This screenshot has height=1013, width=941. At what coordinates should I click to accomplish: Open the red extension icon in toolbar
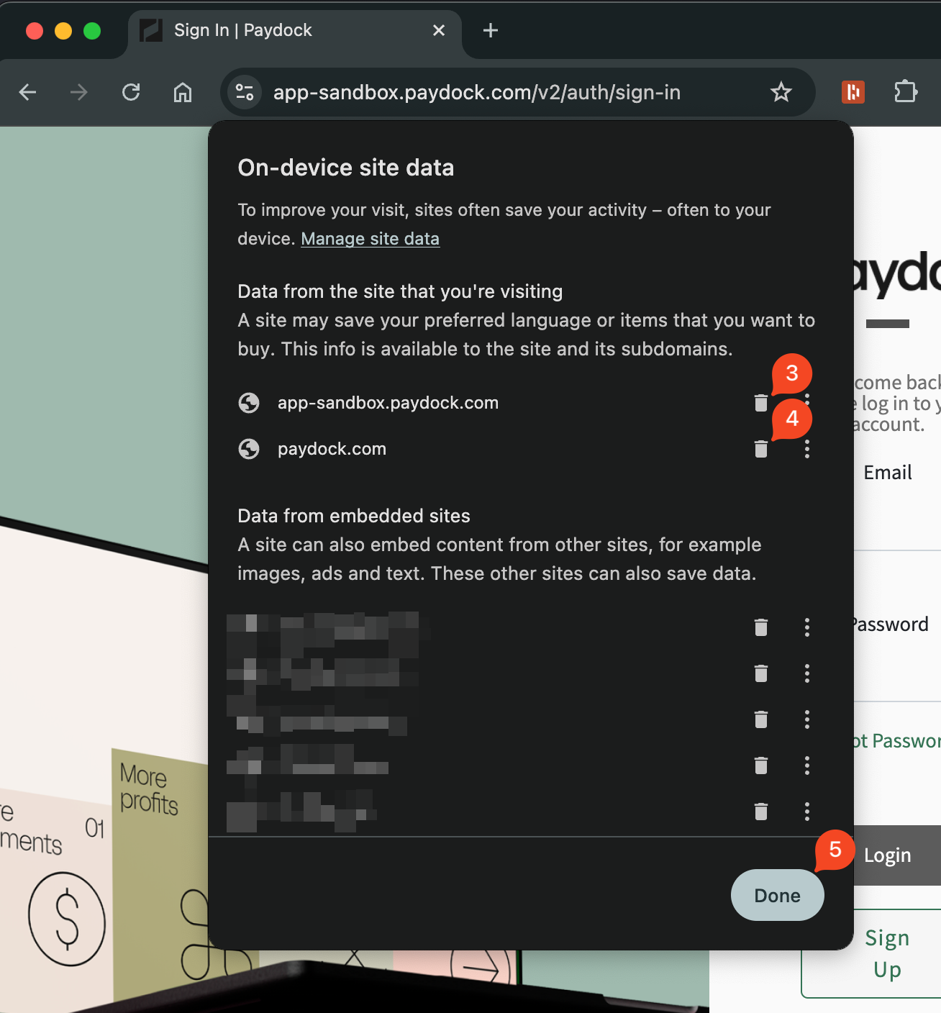(853, 92)
